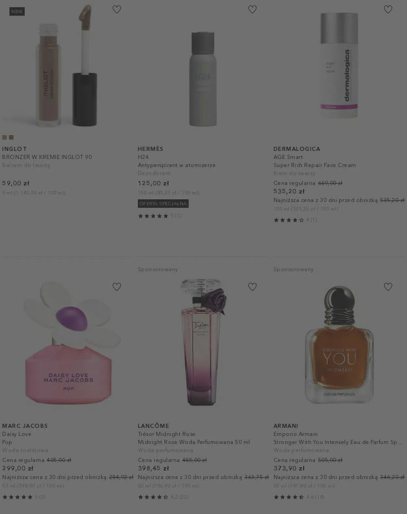Favorite the Hermès H24 antiperspirant heart icon
The width and height of the screenshot is (407, 514).
pos(252,9)
